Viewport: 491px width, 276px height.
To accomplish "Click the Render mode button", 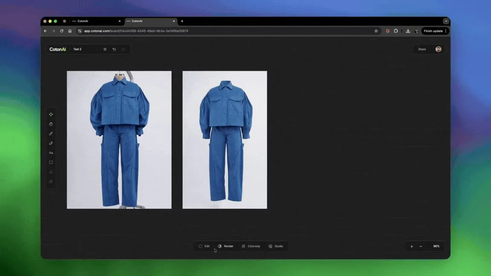I will pyautogui.click(x=226, y=246).
